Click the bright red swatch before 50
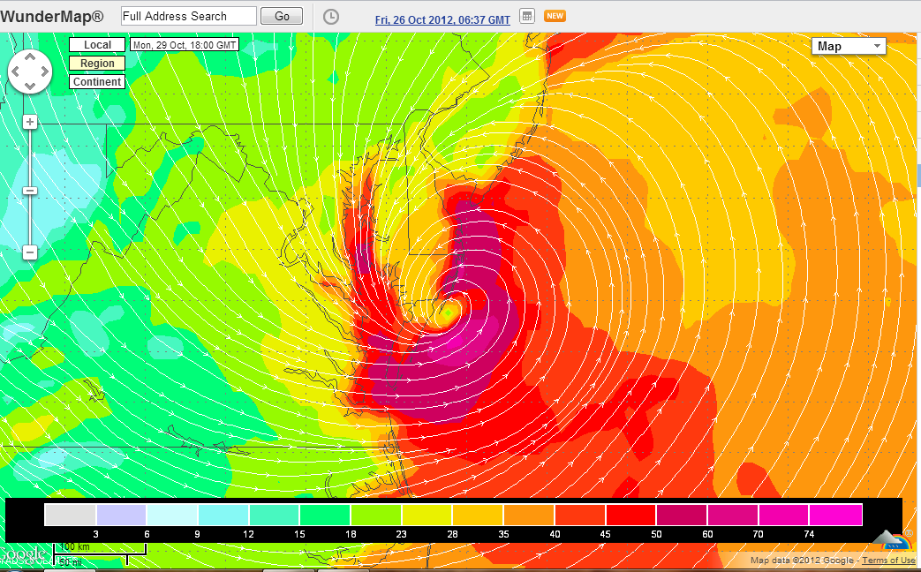 [630, 515]
